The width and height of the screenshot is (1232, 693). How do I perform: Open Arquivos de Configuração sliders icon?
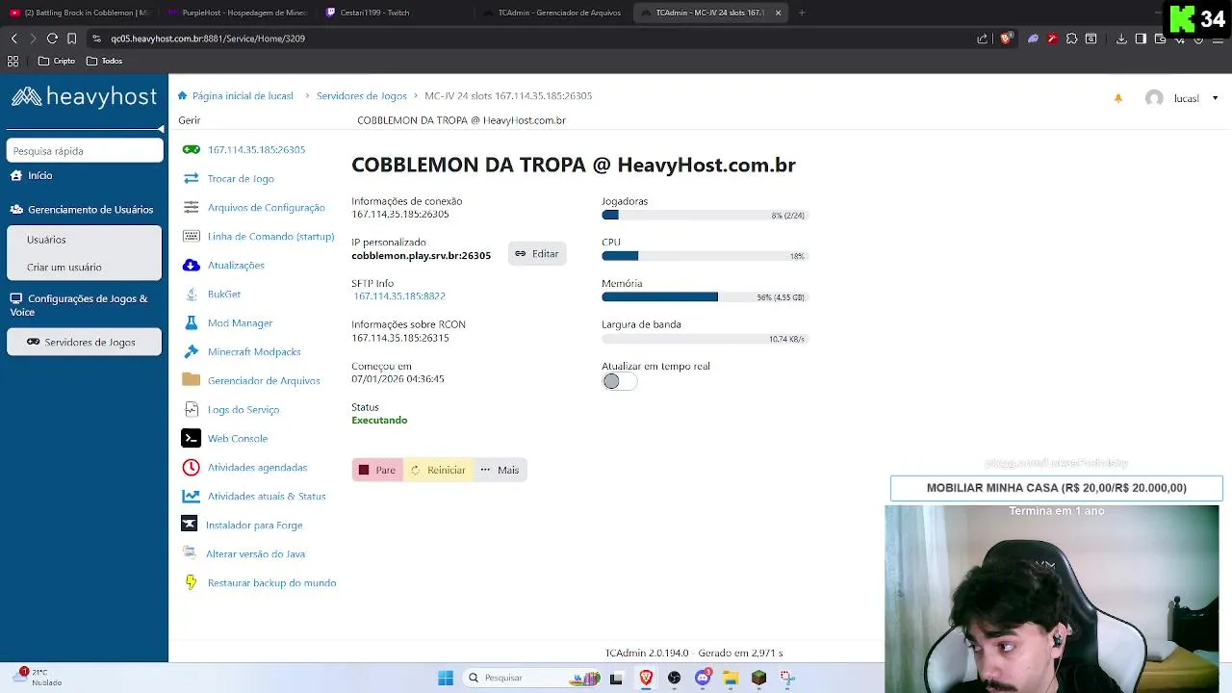pos(191,207)
